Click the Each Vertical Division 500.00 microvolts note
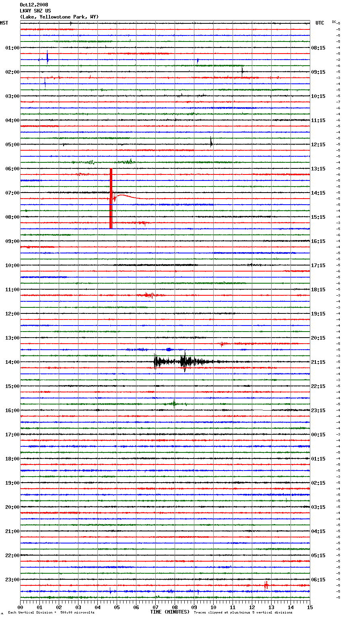This screenshot has width=342, height=618. click(x=51, y=613)
